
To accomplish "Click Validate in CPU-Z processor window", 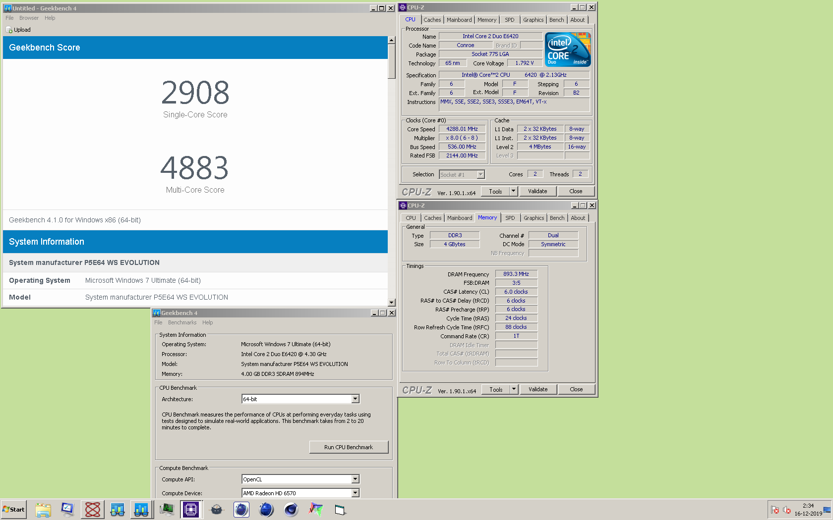I will (537, 191).
